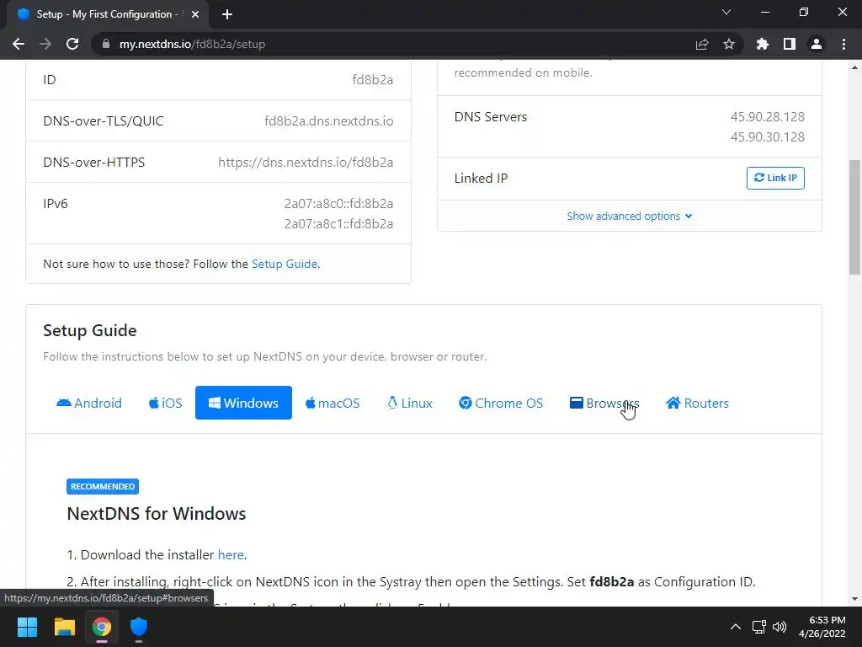862x647 pixels.
Task: Reload the NextDNS setup page
Action: click(x=72, y=44)
